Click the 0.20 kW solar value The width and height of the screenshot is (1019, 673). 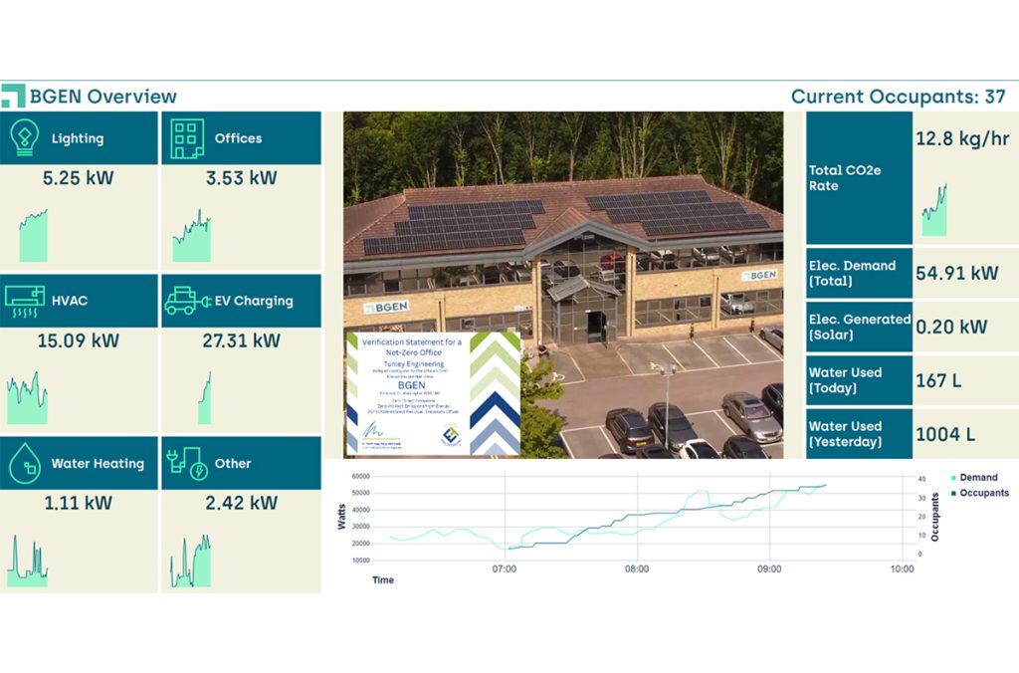point(951,327)
